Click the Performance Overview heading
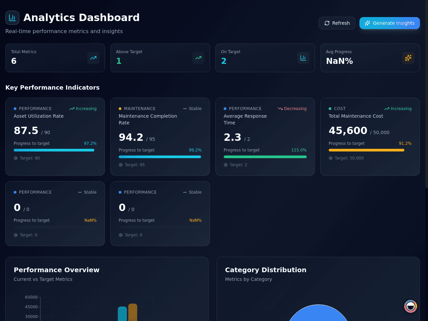 [57, 270]
